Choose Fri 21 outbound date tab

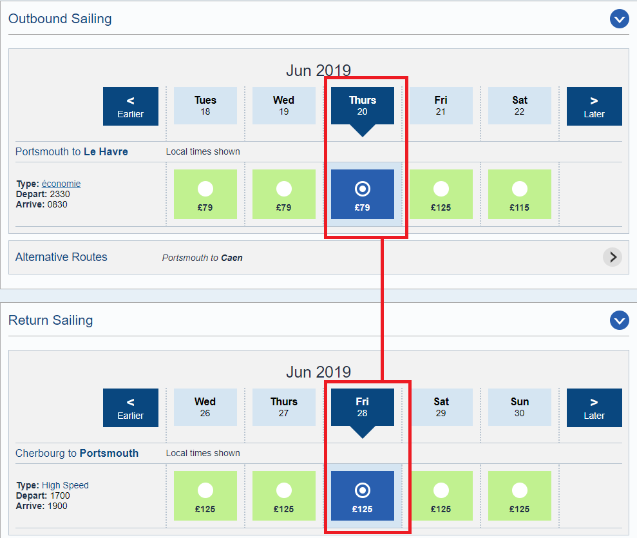coord(441,106)
